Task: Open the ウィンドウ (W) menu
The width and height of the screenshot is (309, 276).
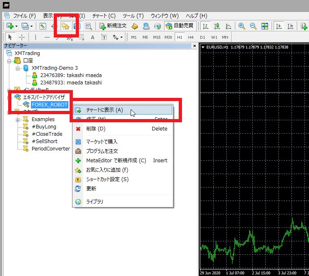Action: (165, 16)
